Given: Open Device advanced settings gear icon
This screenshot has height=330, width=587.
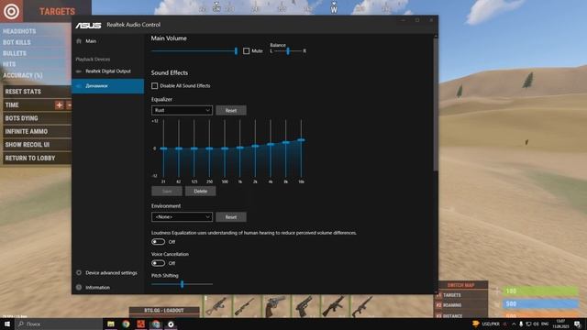Looking at the screenshot, I should point(79,273).
